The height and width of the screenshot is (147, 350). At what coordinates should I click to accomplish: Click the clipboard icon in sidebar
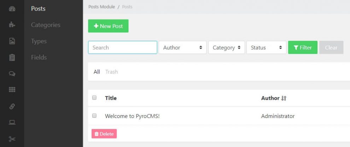[12, 57]
